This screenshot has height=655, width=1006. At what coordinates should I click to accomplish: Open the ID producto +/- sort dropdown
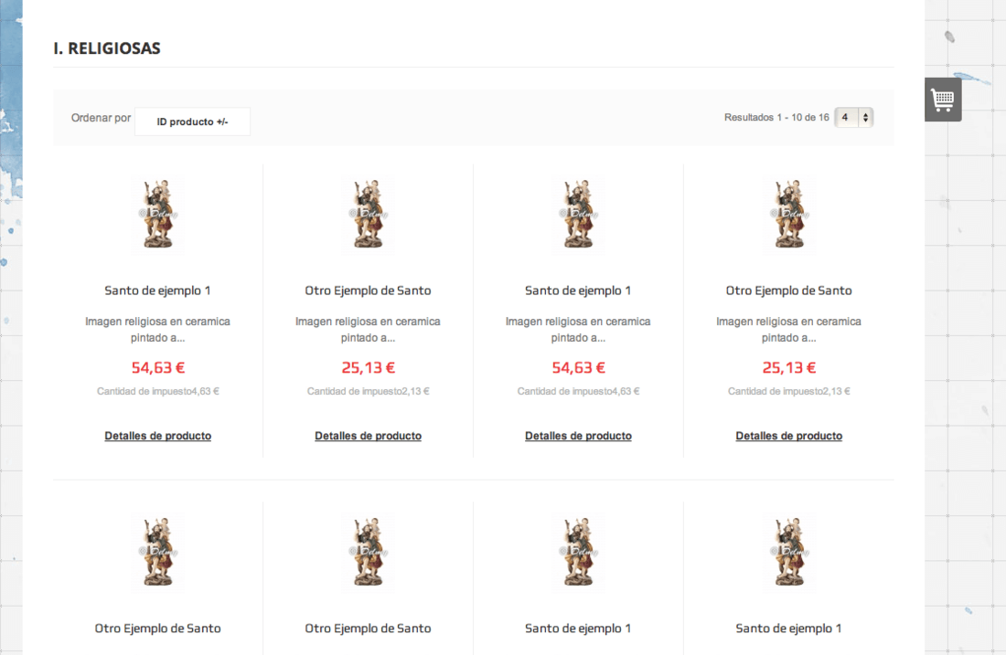[192, 121]
